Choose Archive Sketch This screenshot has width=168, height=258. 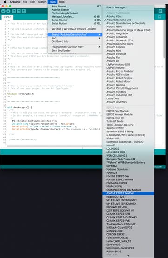pos(75,10)
